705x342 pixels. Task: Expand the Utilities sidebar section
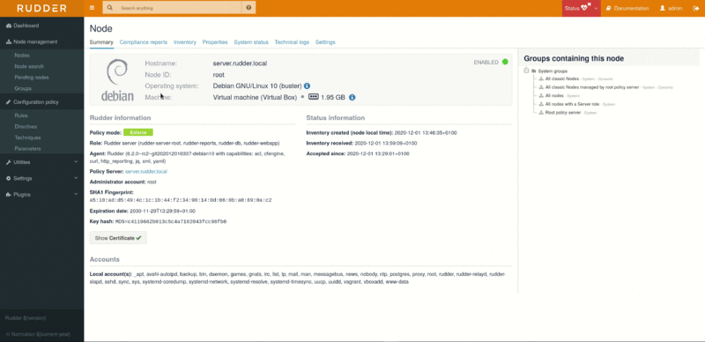[x=41, y=162]
